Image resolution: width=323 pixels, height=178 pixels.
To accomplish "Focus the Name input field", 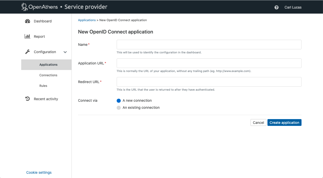I will [209, 45].
